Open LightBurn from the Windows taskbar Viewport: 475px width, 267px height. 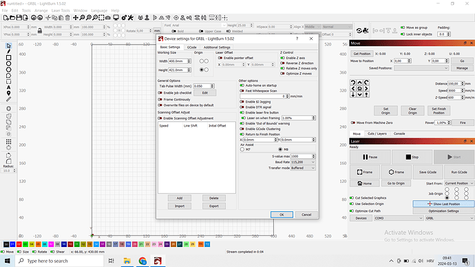[x=158, y=261]
